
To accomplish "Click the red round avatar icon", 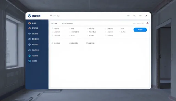I will pos(147,23).
